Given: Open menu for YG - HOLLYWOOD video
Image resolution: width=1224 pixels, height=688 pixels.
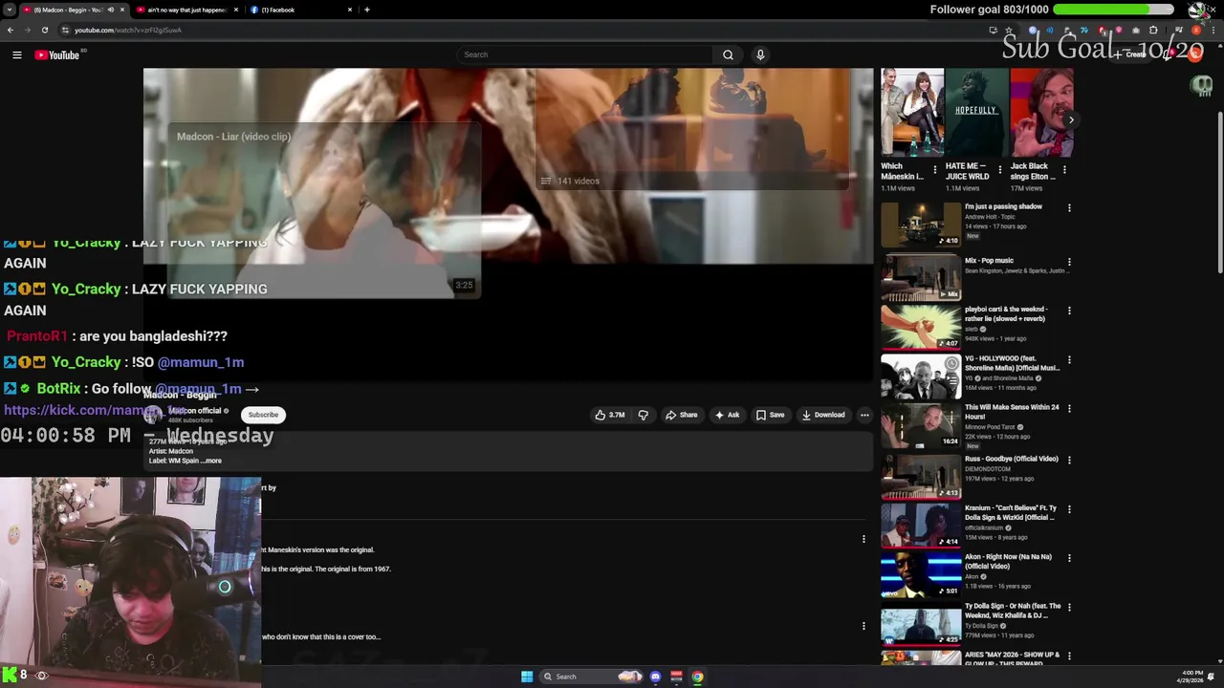Looking at the screenshot, I should (x=1069, y=360).
